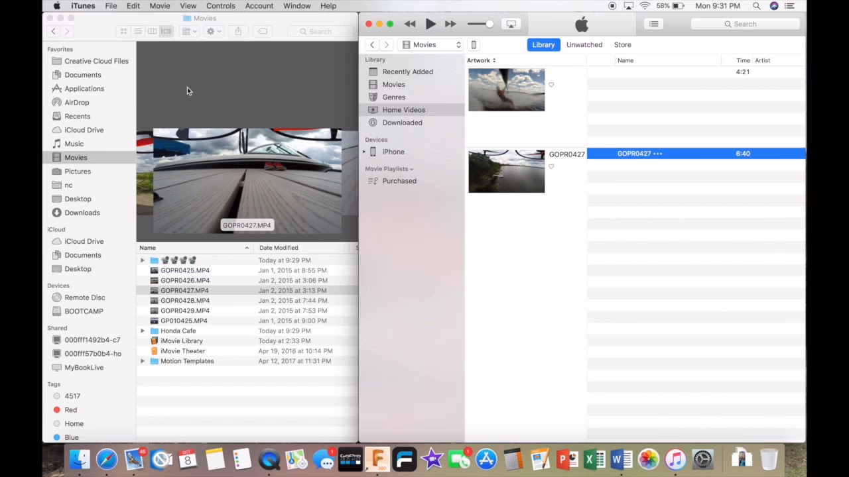The image size is (849, 477).
Task: Switch to the Unwatched tab
Action: click(x=584, y=44)
